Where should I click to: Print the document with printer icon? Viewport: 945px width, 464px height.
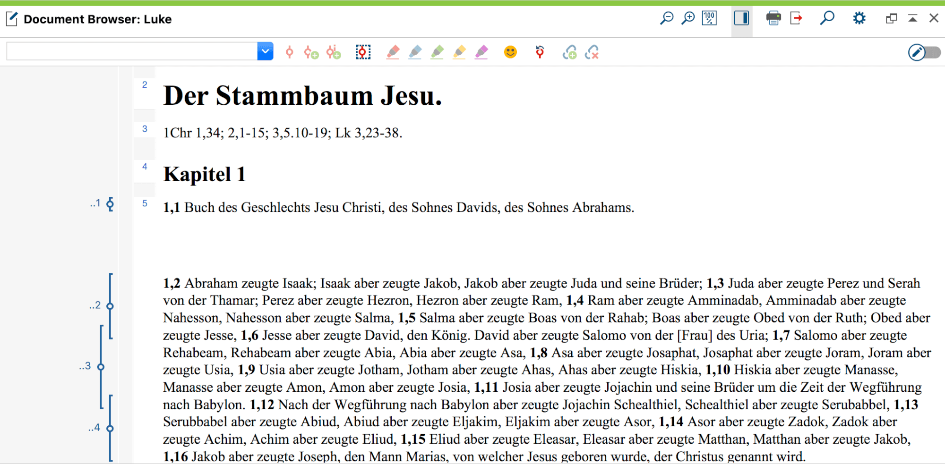(773, 18)
